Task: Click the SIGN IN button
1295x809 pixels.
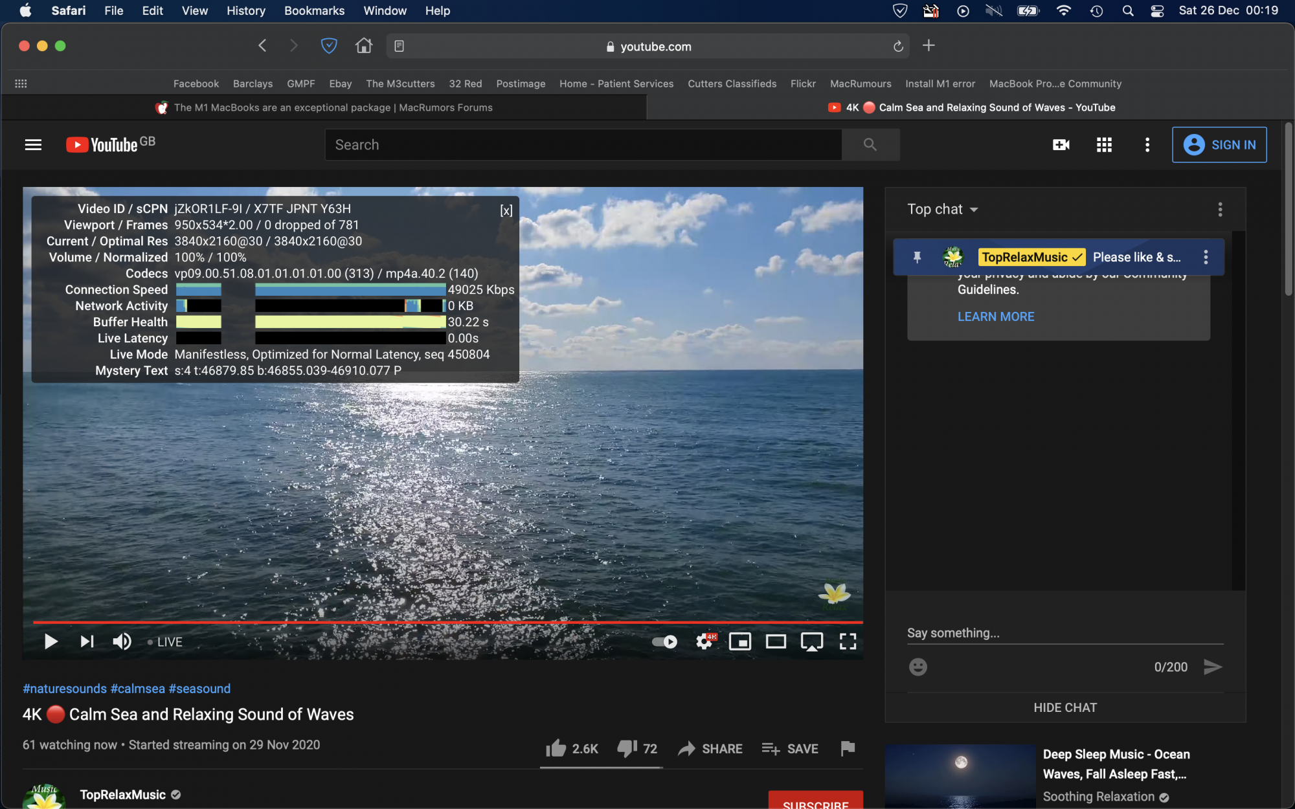Action: 1219,145
